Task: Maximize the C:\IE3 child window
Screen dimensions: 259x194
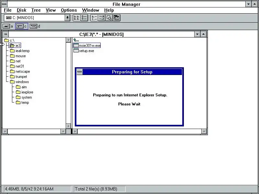Action: [x=204, y=34]
